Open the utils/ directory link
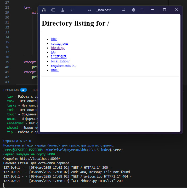Screen dimensions: 187x188 point(55,70)
